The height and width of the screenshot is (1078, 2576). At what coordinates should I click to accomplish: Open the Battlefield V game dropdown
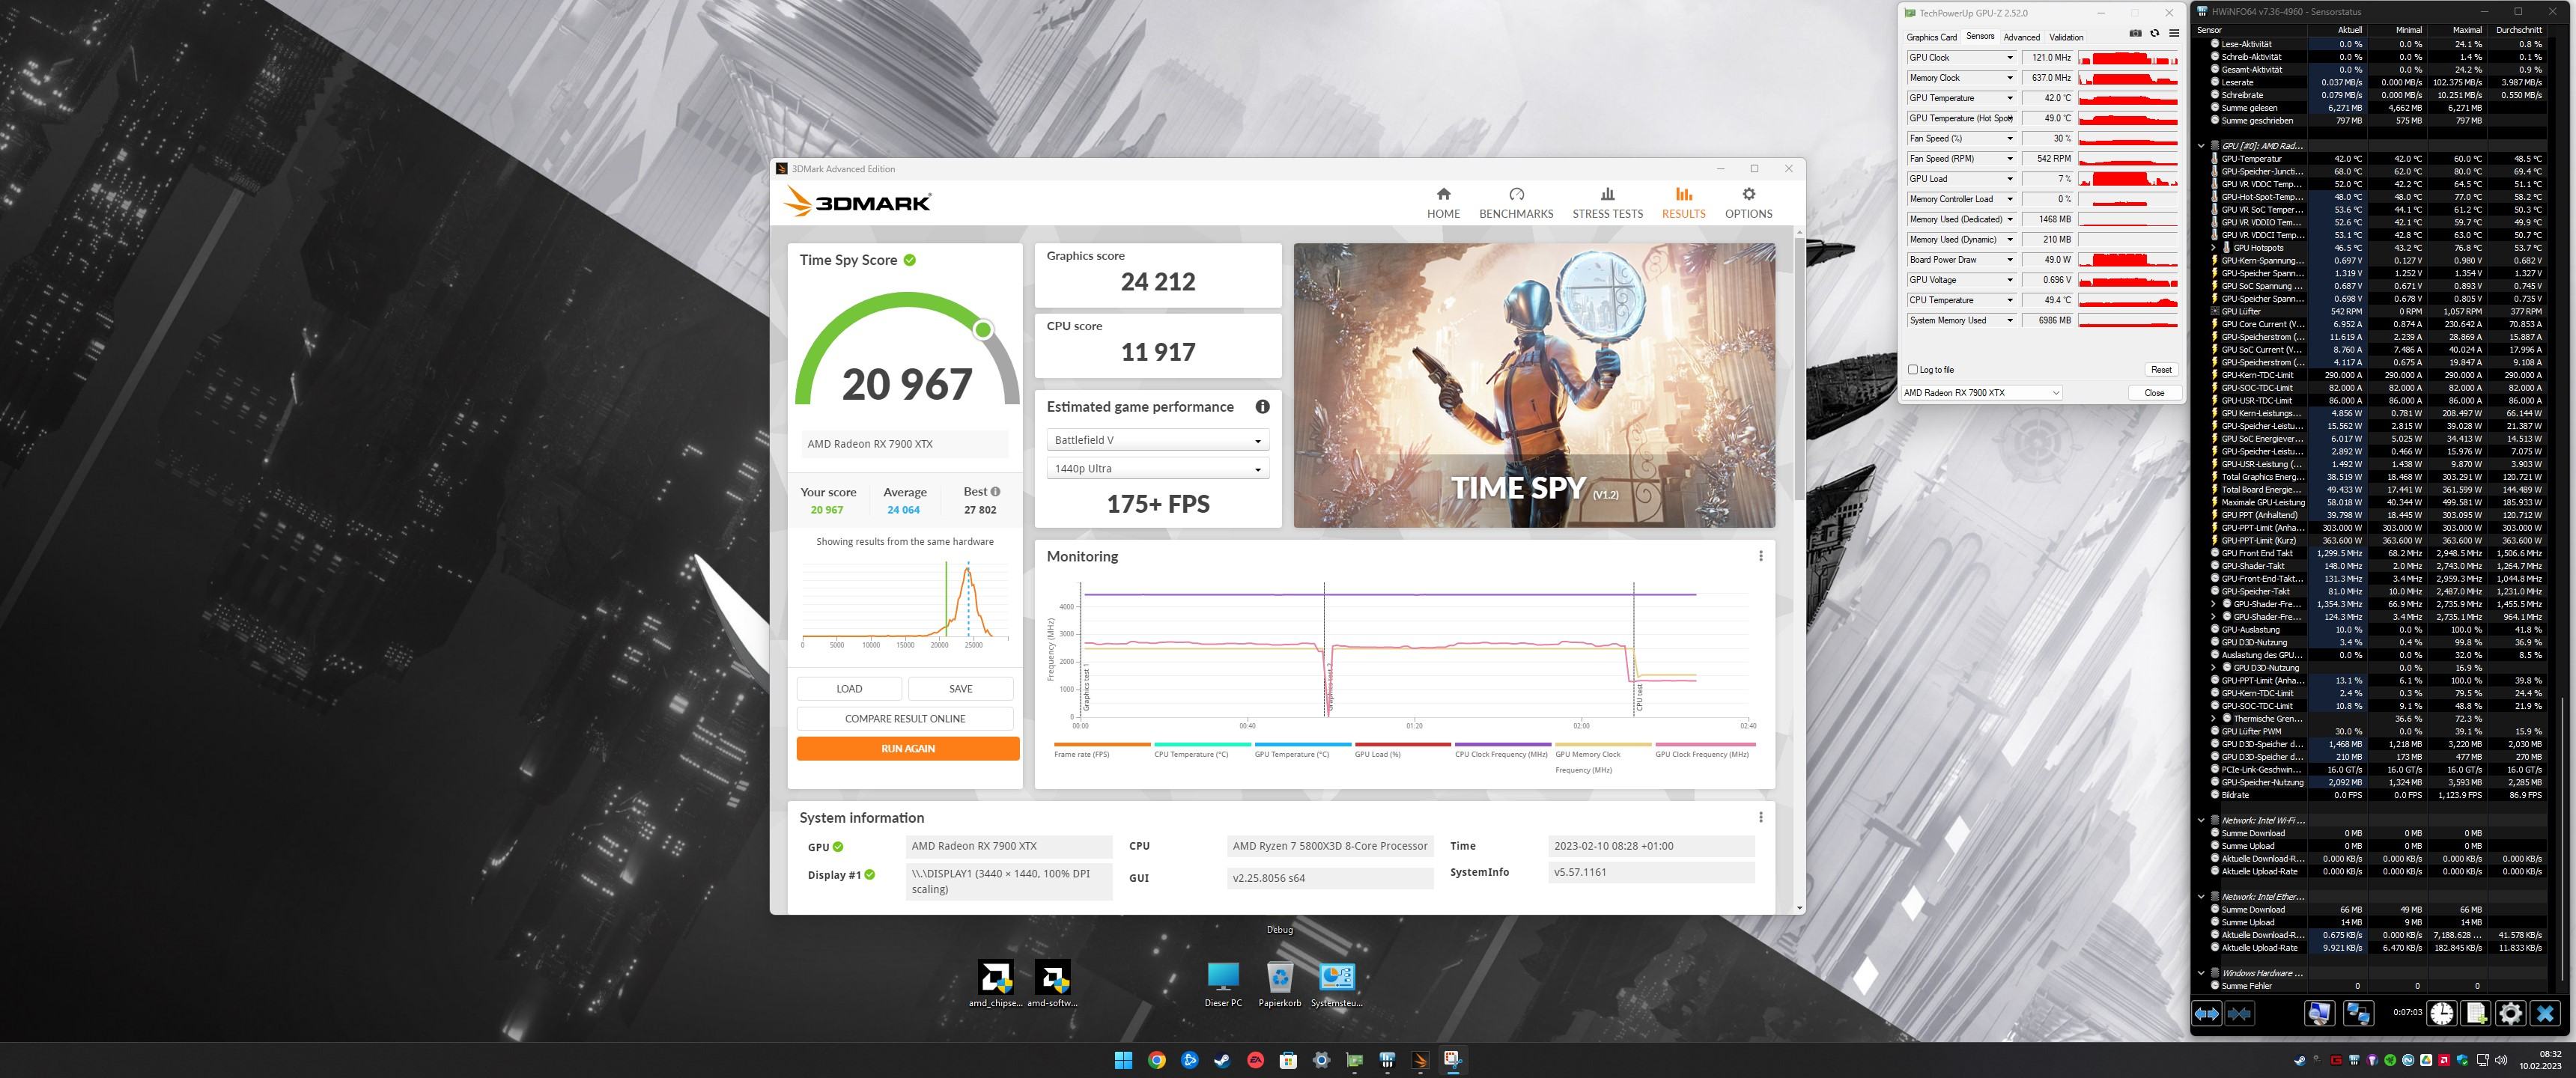click(1157, 440)
